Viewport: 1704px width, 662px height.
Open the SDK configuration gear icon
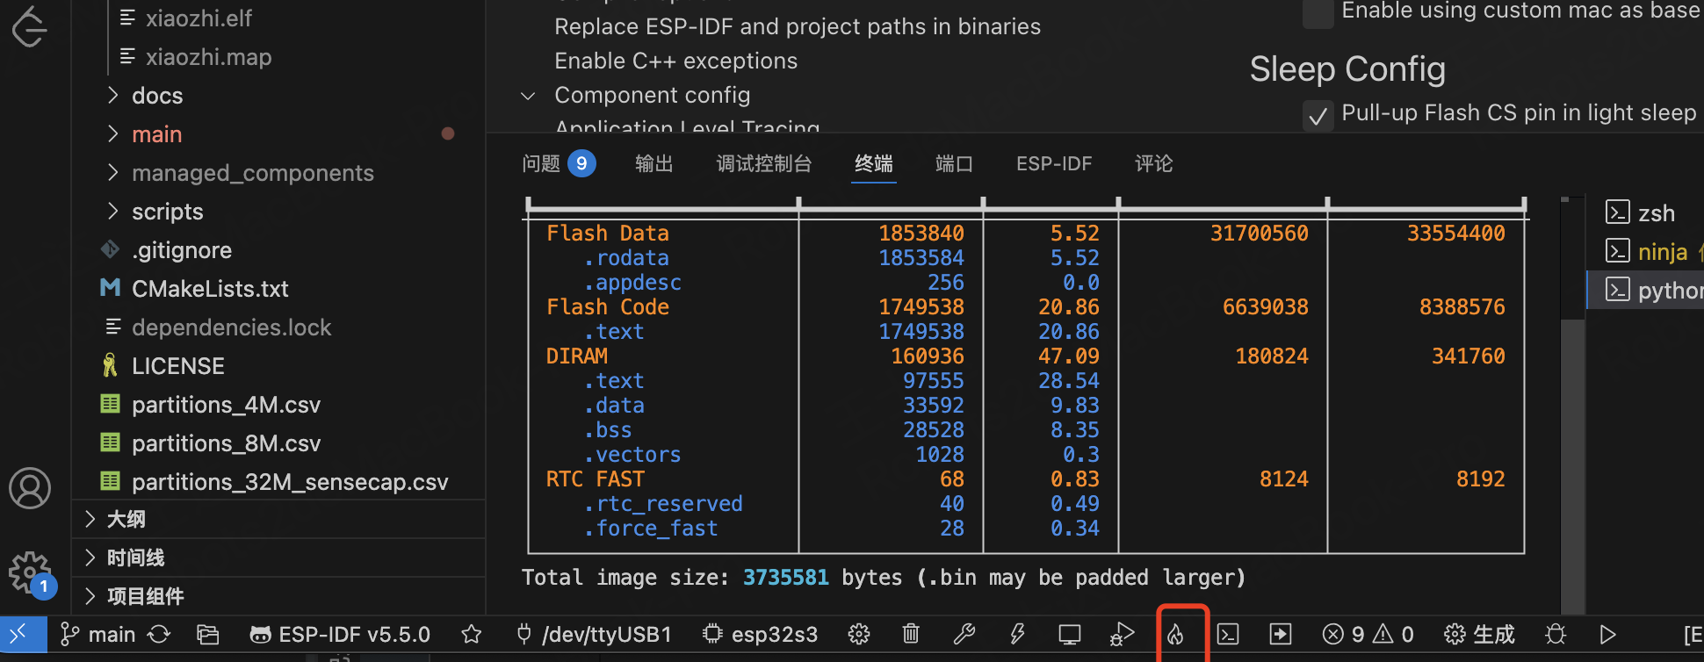point(859,634)
